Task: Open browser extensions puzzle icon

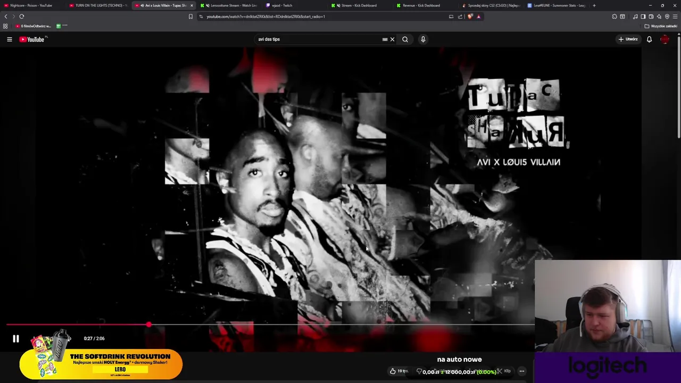Action: (614, 16)
